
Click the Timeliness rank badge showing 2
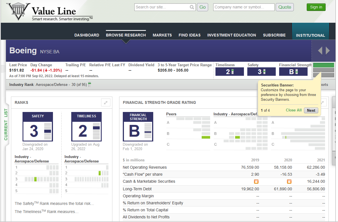(230, 72)
